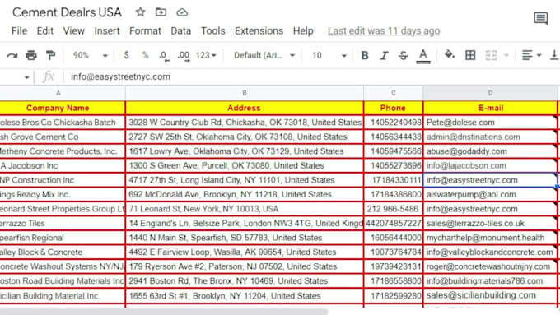
Task: Select column D header
Action: pyautogui.click(x=490, y=93)
